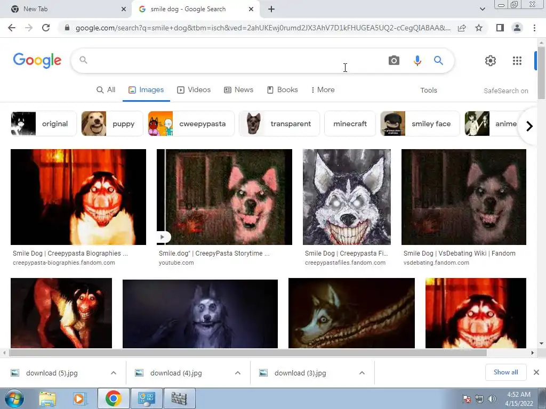
Task: Switch to the News tab
Action: click(x=238, y=89)
